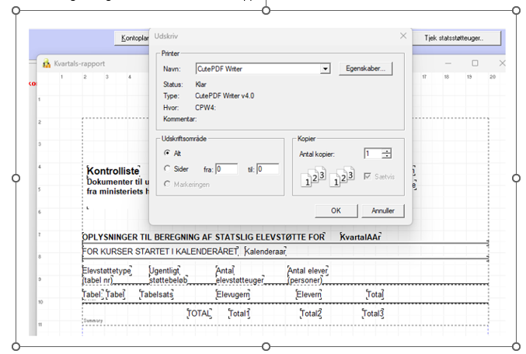The height and width of the screenshot is (354, 526).
Task: Close the Udskriv dialog with X
Action: point(403,36)
